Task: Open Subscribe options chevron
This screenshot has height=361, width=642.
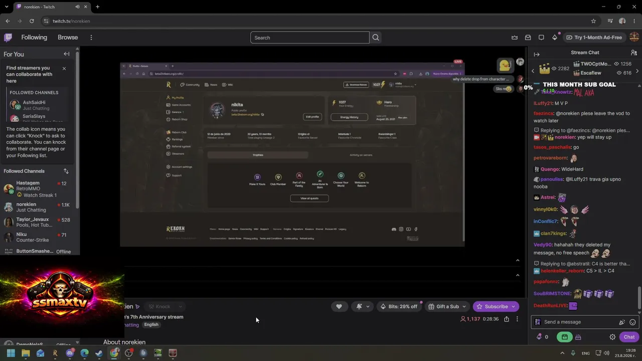Action: point(514,306)
